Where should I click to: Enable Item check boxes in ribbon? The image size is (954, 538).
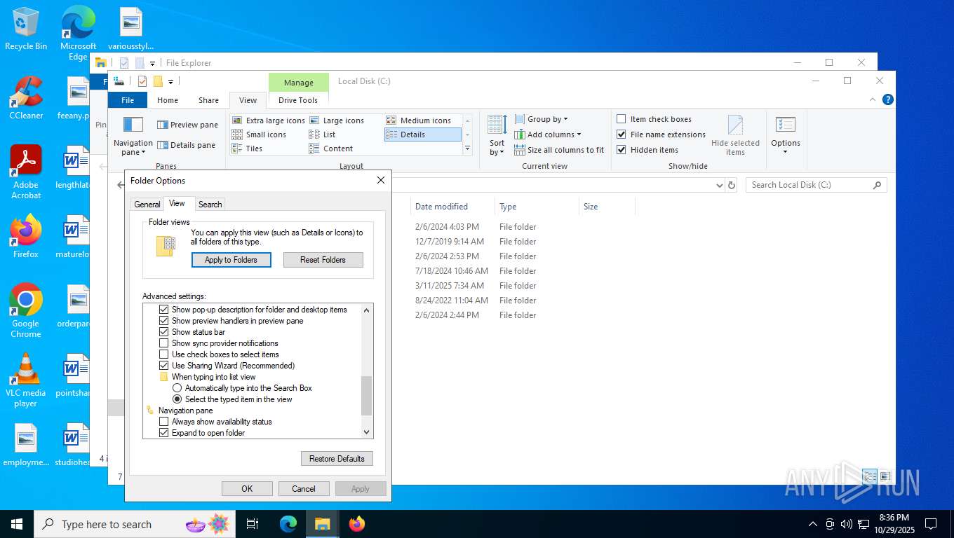tap(654, 119)
